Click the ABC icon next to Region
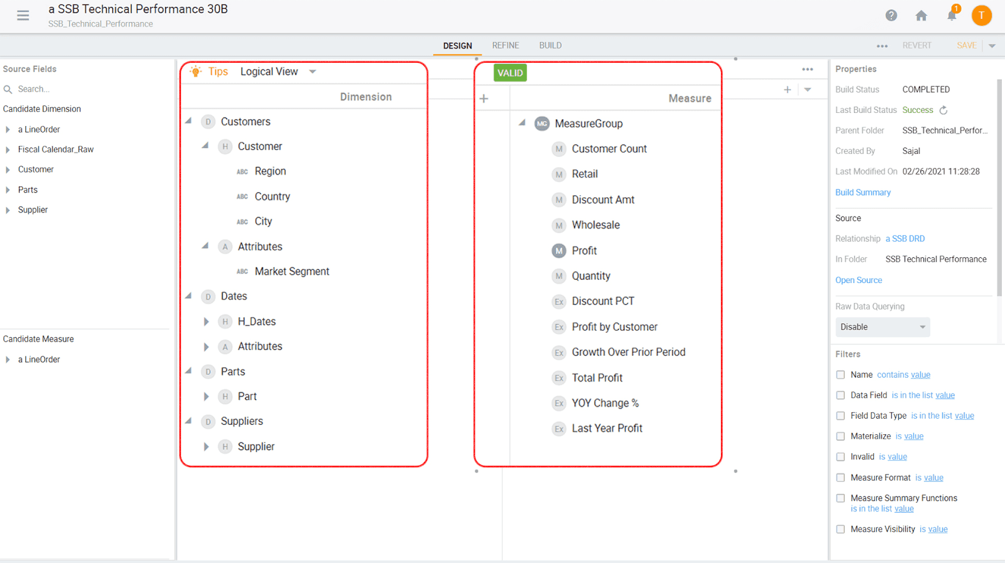1005x563 pixels. tap(242, 171)
